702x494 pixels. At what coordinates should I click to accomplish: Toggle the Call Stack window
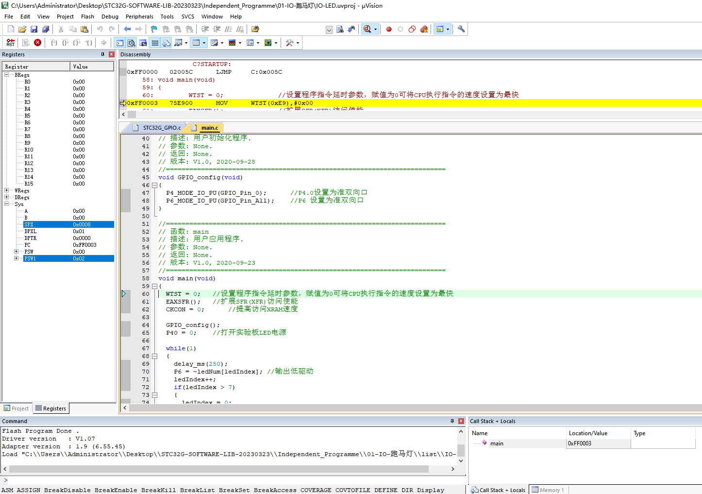pyautogui.click(x=167, y=43)
